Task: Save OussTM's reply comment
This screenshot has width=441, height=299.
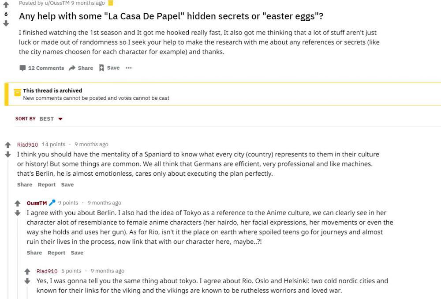Action: coord(77,253)
